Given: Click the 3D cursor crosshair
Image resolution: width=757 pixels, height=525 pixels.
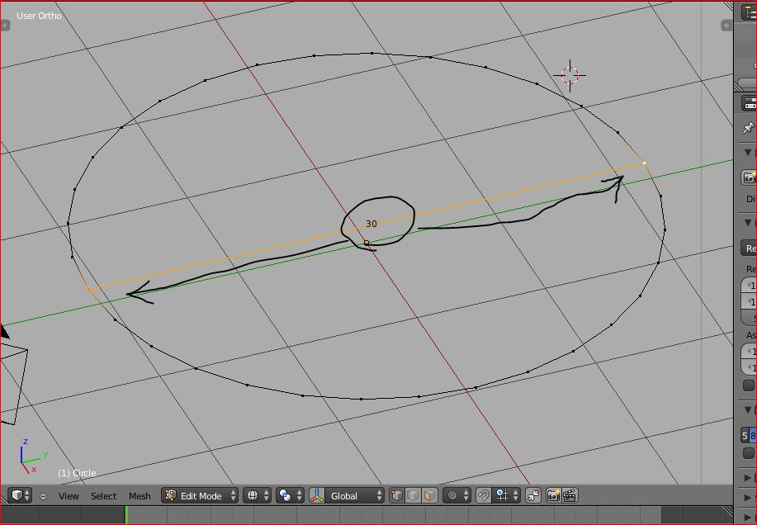Looking at the screenshot, I should tap(570, 75).
